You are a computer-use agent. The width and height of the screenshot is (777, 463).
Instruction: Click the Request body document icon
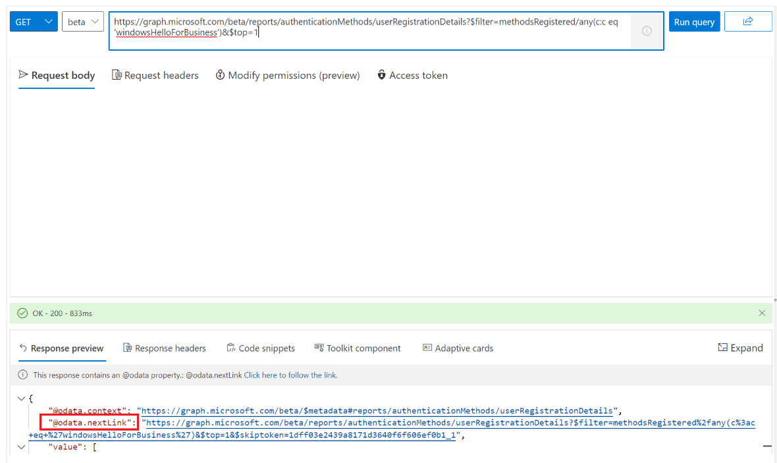(22, 75)
